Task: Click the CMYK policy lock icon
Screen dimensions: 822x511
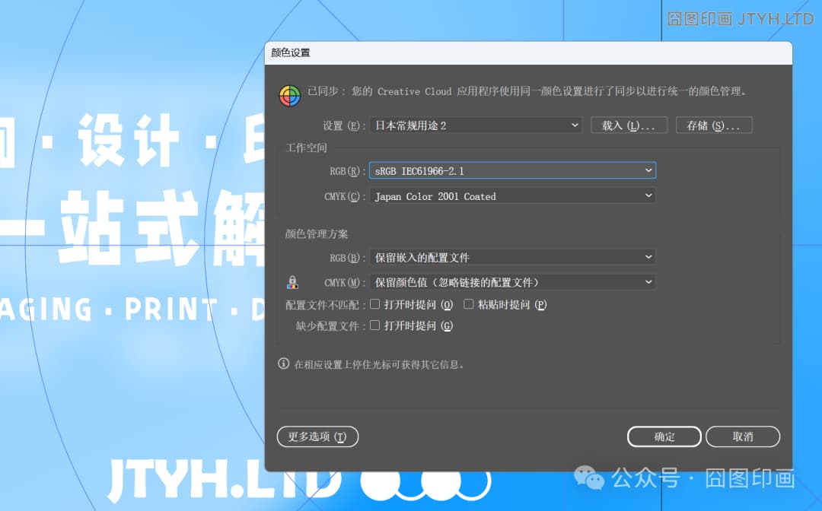Action: pyautogui.click(x=292, y=282)
